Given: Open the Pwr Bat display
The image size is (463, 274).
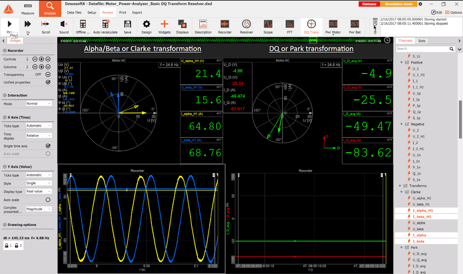Looking at the screenshot, I should click(x=354, y=27).
